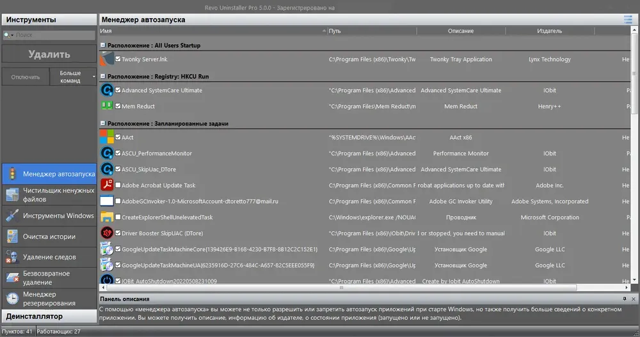
Task: Click in the Поиск search field
Action: click(54, 35)
